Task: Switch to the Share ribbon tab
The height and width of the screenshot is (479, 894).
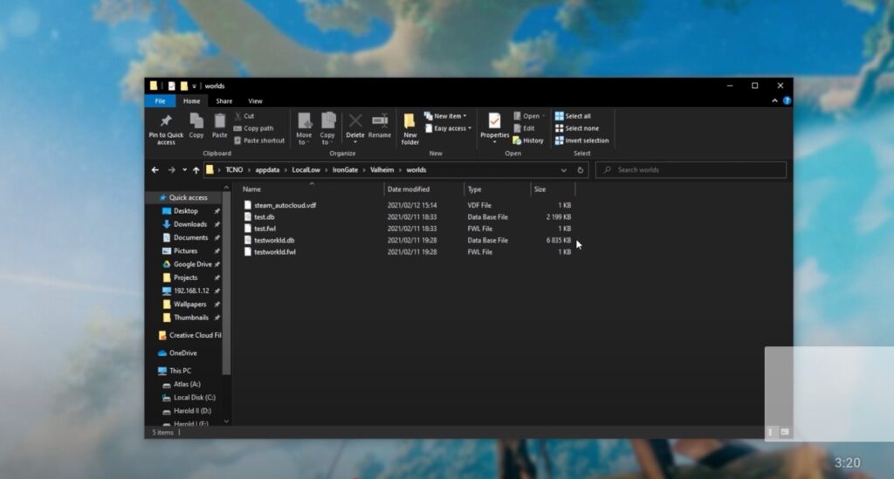Action: tap(224, 101)
